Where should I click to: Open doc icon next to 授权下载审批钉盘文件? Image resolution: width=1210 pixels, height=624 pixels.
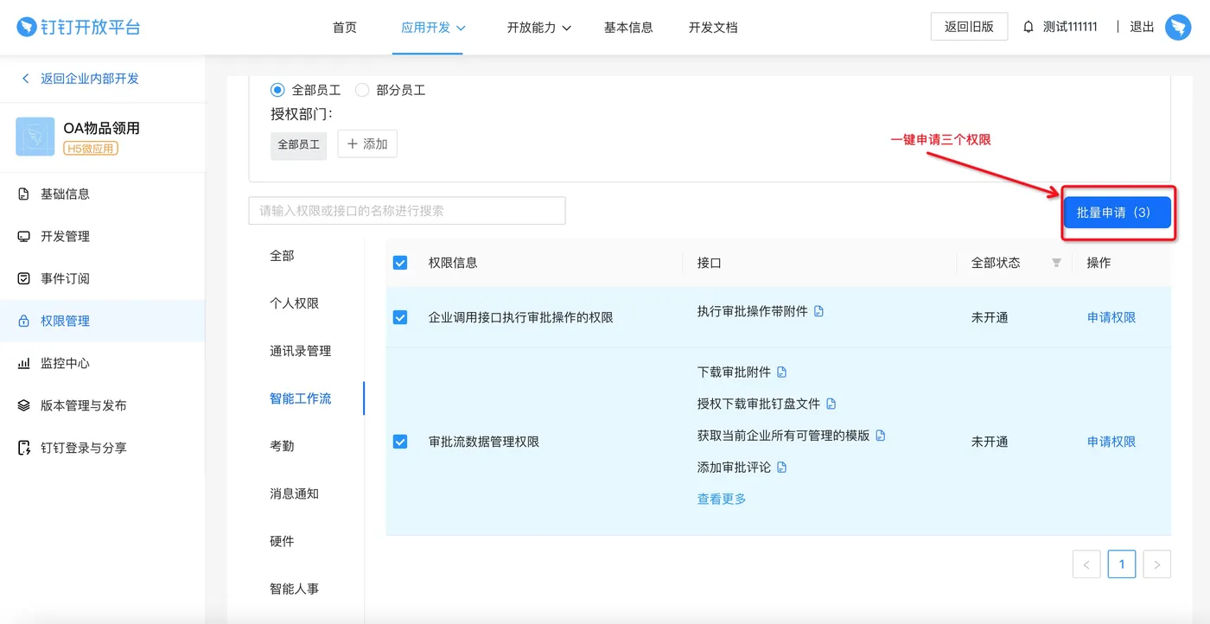831,404
